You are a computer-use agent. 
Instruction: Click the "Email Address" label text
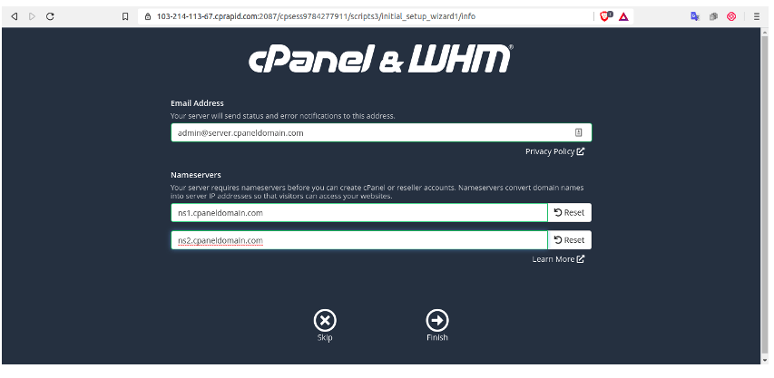tap(197, 103)
